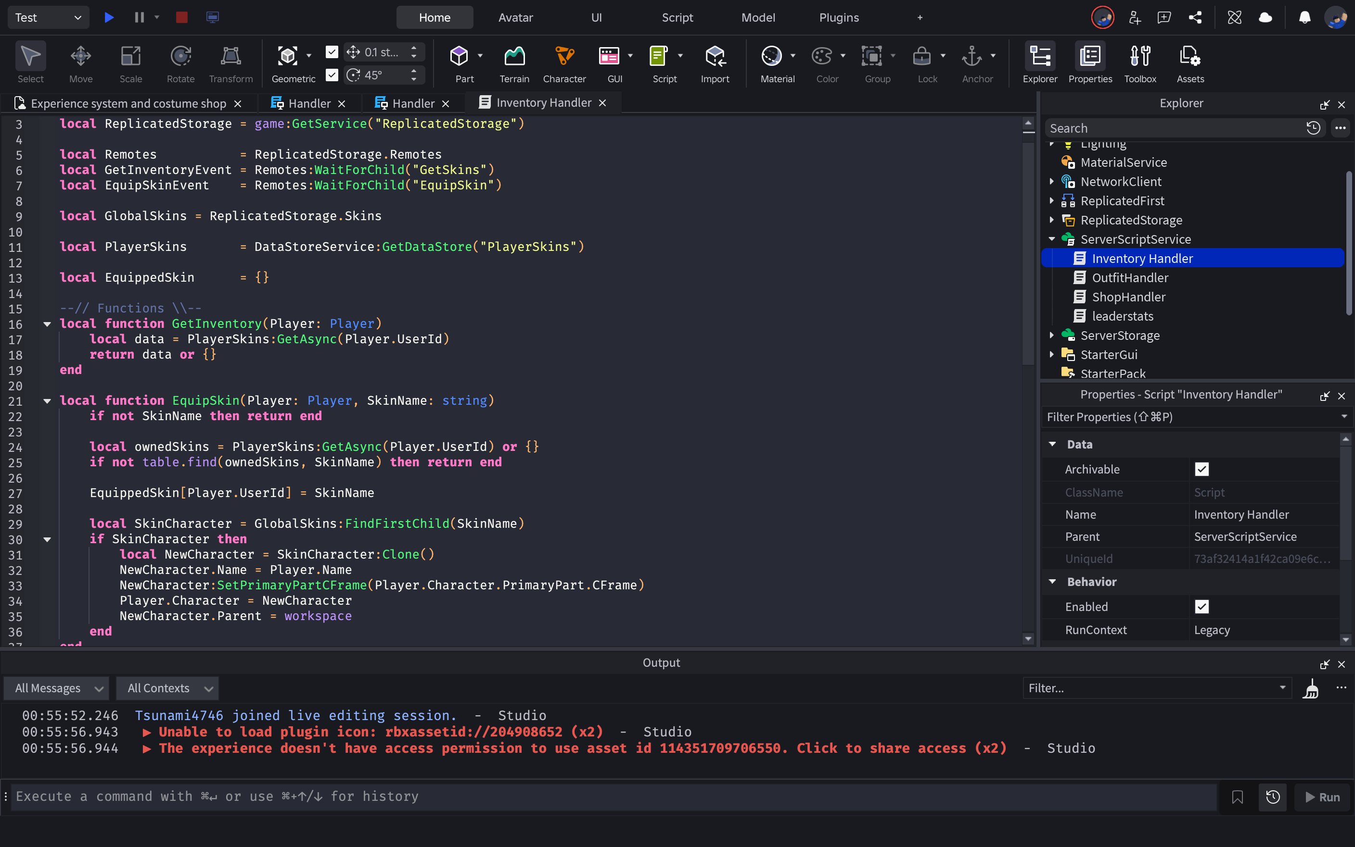Close the Inventory Handler script tab

pyautogui.click(x=602, y=103)
